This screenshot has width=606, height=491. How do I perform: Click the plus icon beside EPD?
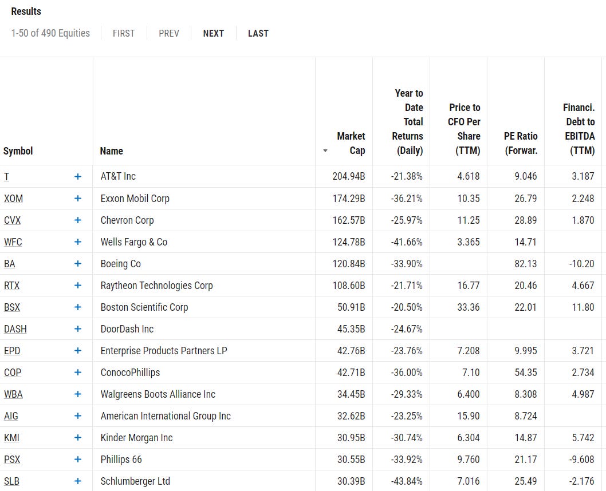[78, 350]
